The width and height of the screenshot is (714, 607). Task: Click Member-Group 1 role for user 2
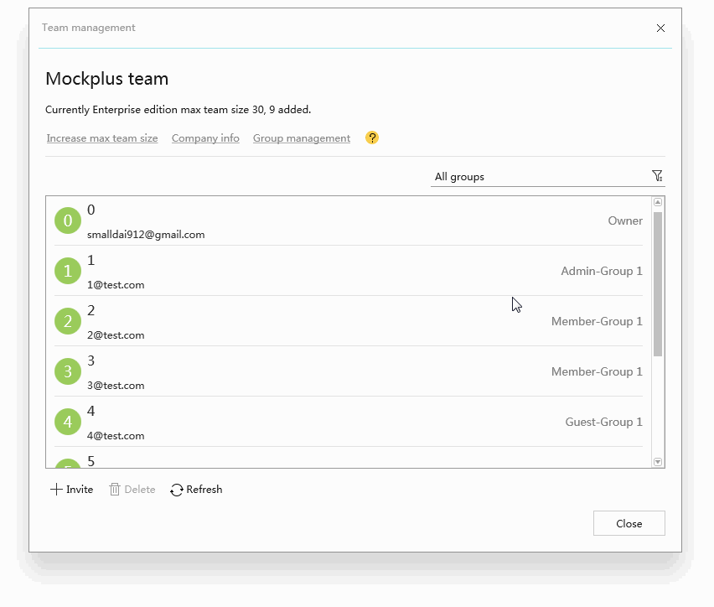(x=597, y=321)
